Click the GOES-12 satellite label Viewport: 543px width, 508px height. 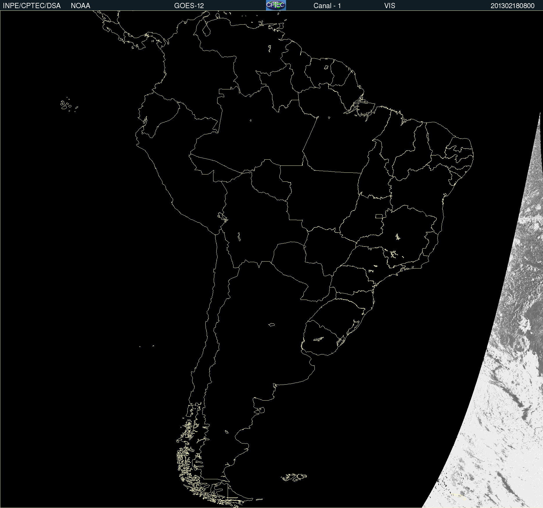pos(189,6)
